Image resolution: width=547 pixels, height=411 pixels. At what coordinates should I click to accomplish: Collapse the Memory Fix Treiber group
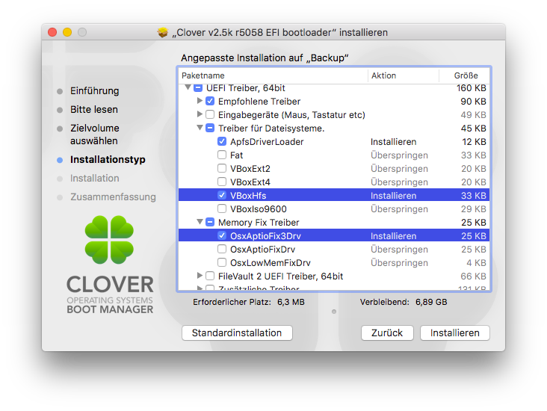click(200, 221)
